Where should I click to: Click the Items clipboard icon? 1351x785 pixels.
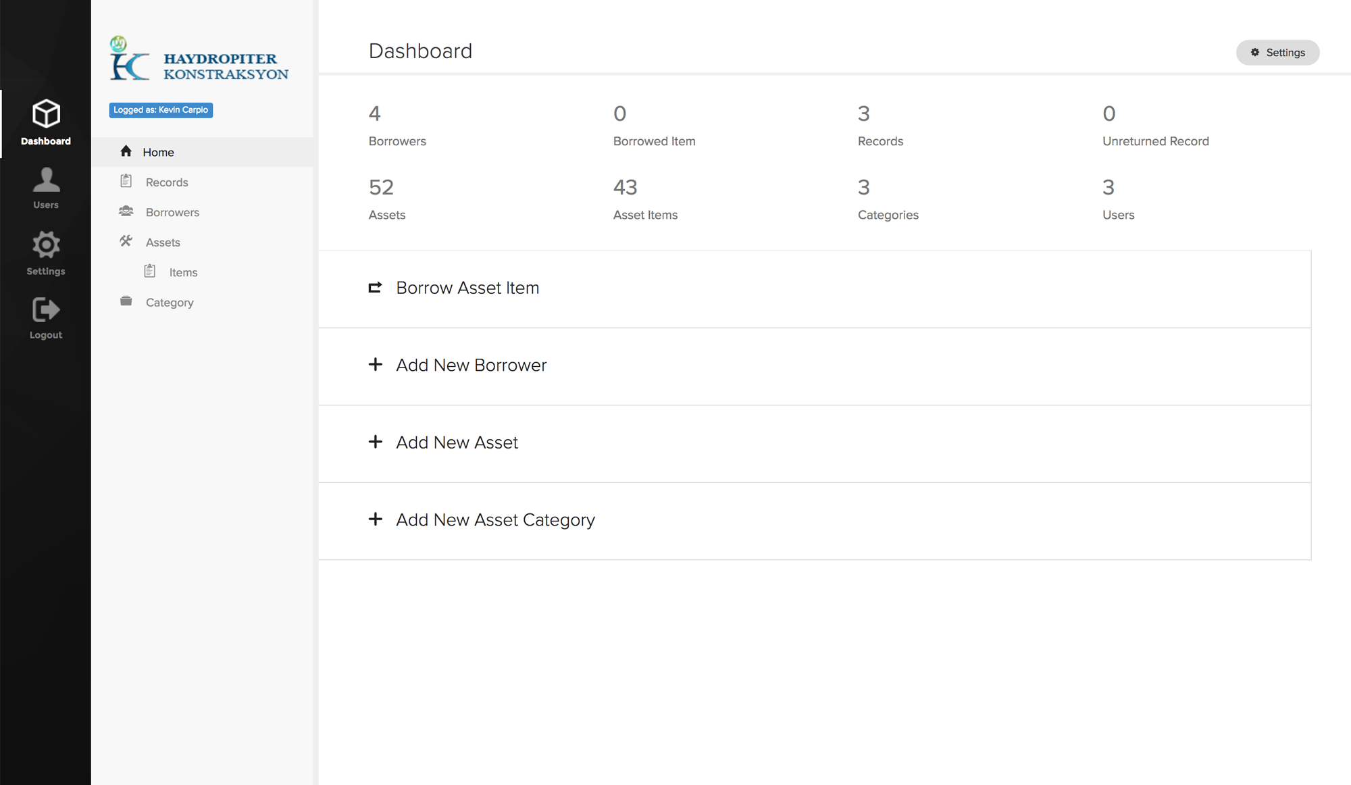coord(150,272)
